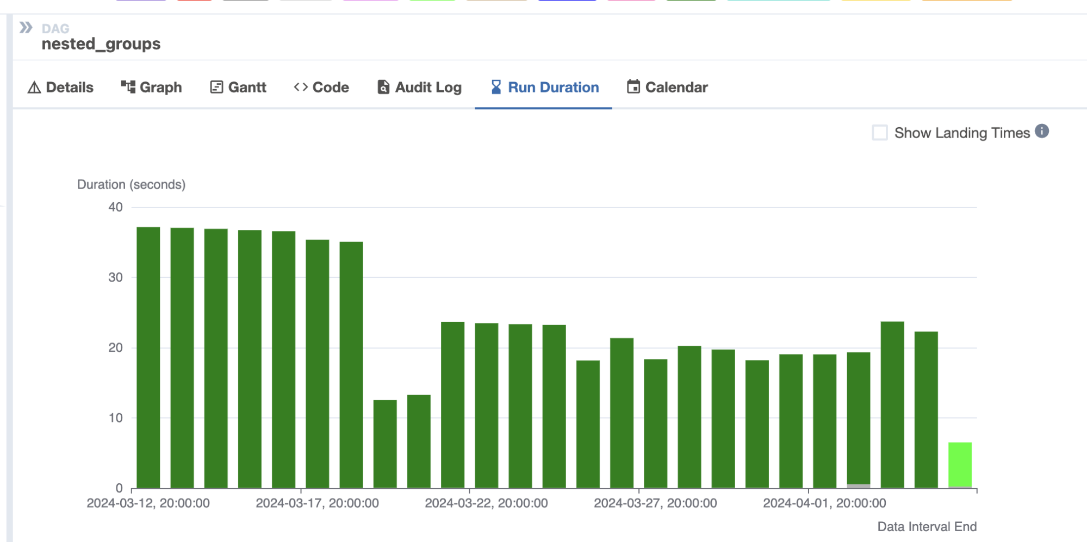Click the Audit Log document icon
This screenshot has width=1087, height=542.
tap(383, 87)
